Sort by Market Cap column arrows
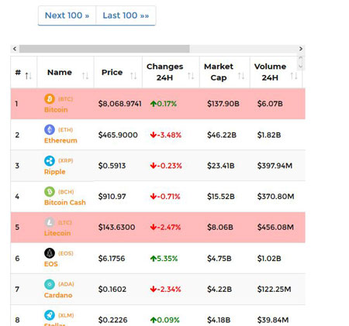The height and width of the screenshot is (326, 349). tap(241, 76)
